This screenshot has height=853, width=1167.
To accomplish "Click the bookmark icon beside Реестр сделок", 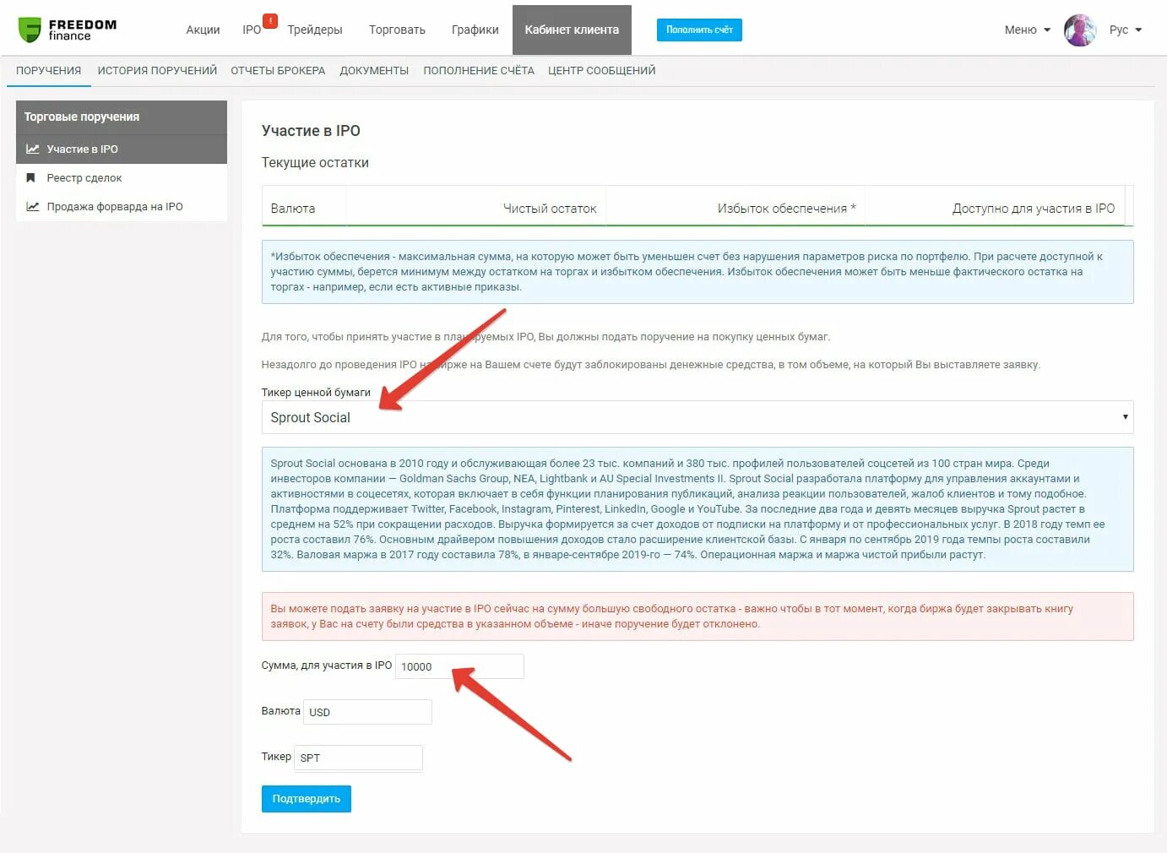I will tap(31, 178).
